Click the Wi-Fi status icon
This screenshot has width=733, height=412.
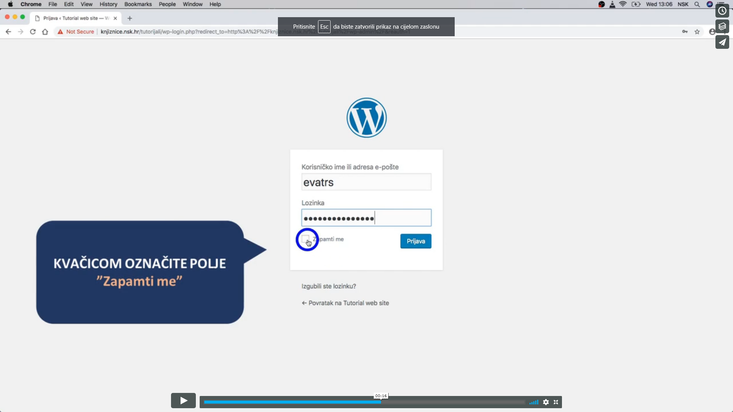pyautogui.click(x=623, y=4)
